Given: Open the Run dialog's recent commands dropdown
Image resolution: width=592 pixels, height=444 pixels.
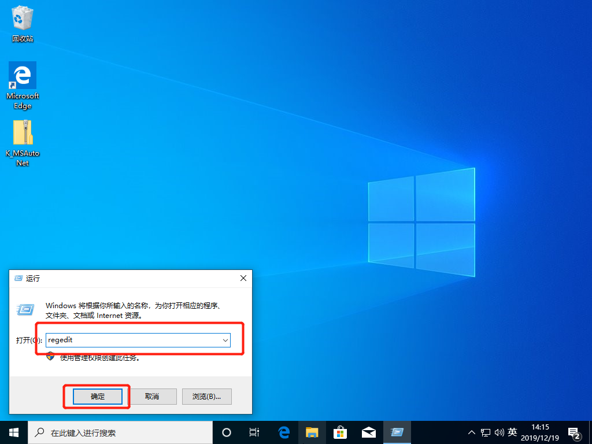Looking at the screenshot, I should 225,340.
